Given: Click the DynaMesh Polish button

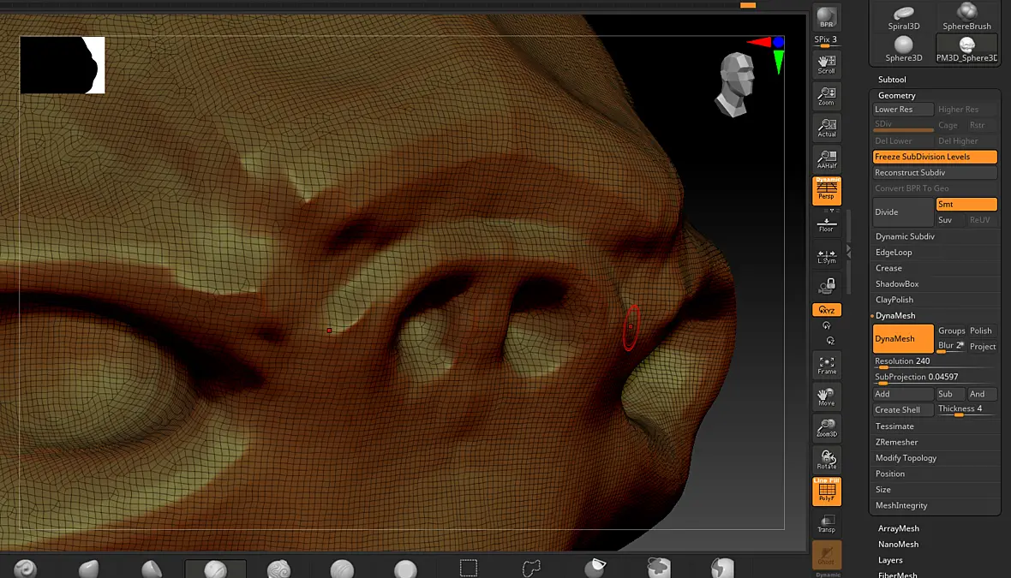Looking at the screenshot, I should coord(983,331).
